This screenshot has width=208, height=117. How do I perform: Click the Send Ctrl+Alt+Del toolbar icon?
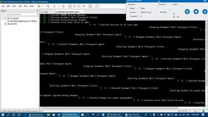pos(48,6)
